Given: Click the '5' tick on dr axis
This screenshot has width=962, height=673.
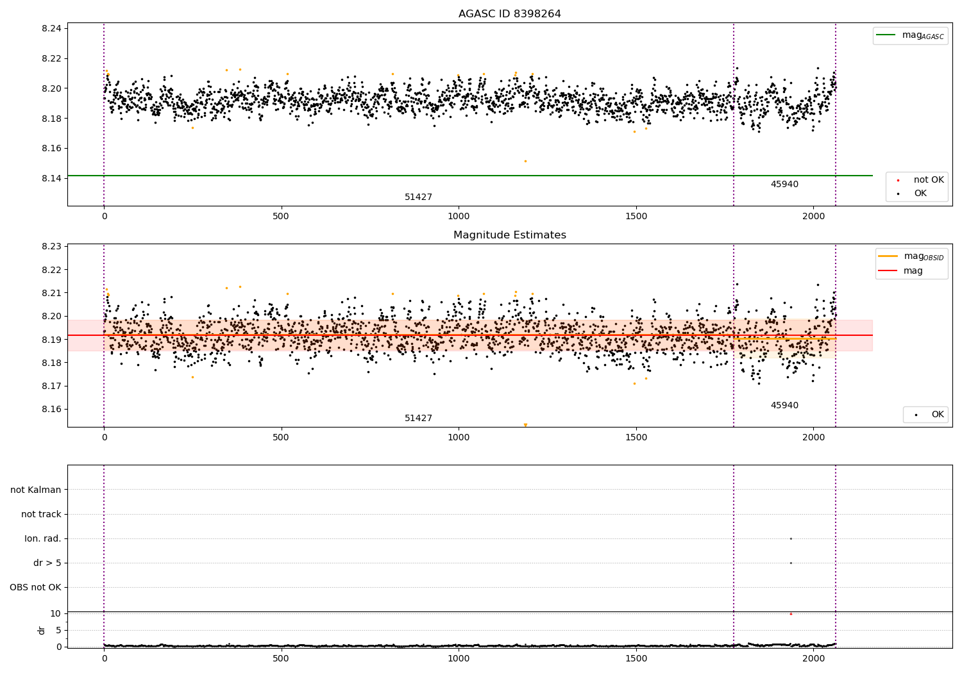Looking at the screenshot, I should pyautogui.click(x=58, y=630).
